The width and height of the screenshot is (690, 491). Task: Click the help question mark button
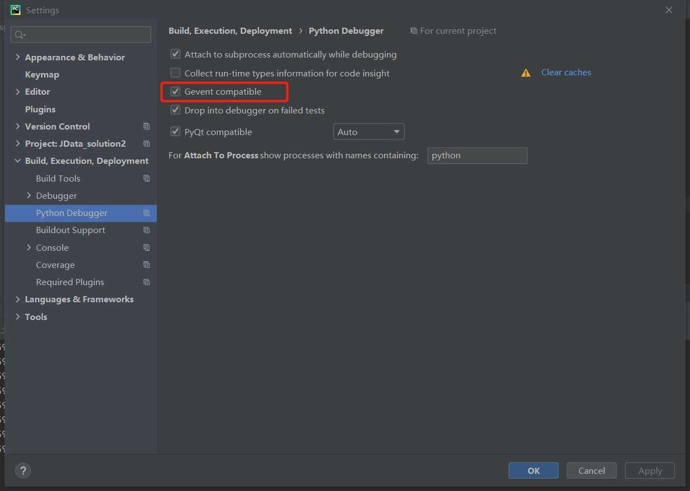[x=23, y=471]
